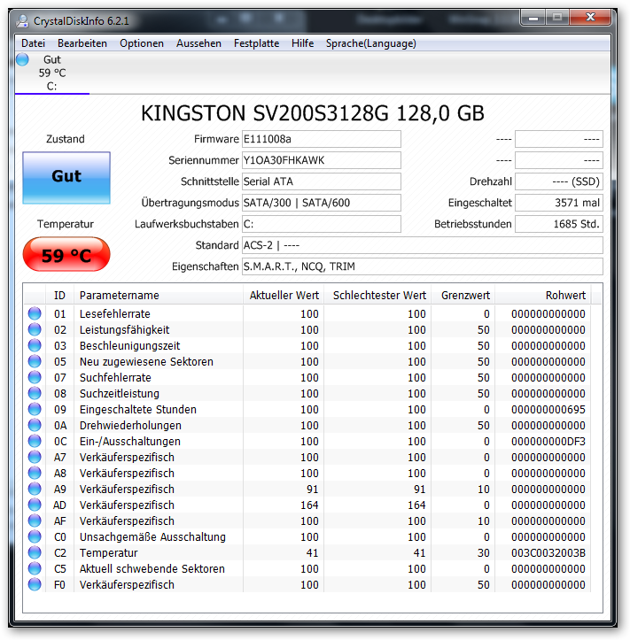Click the KINGSTON SV200S3128G 128,0 GB heading
630x640 pixels.
(x=313, y=113)
